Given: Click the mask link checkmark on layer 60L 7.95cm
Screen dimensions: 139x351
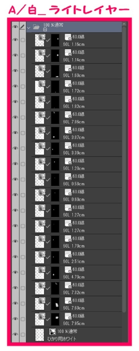Looking at the screenshot, I should pyautogui.click(x=48, y=320).
